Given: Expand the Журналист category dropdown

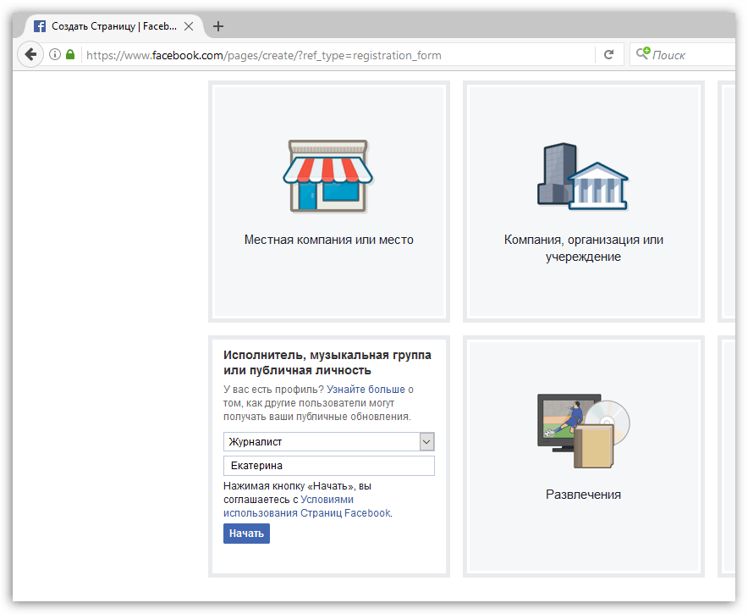Looking at the screenshot, I should click(x=426, y=442).
